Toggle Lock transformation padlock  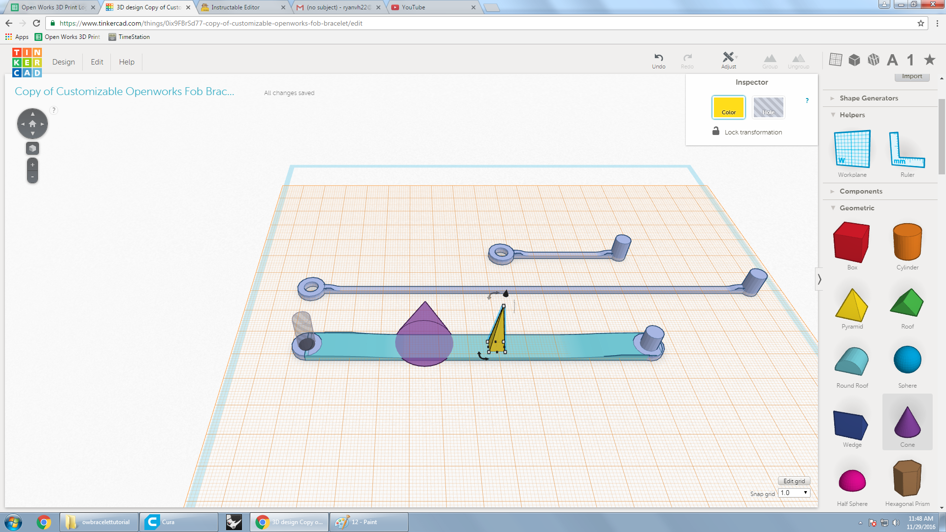point(716,131)
